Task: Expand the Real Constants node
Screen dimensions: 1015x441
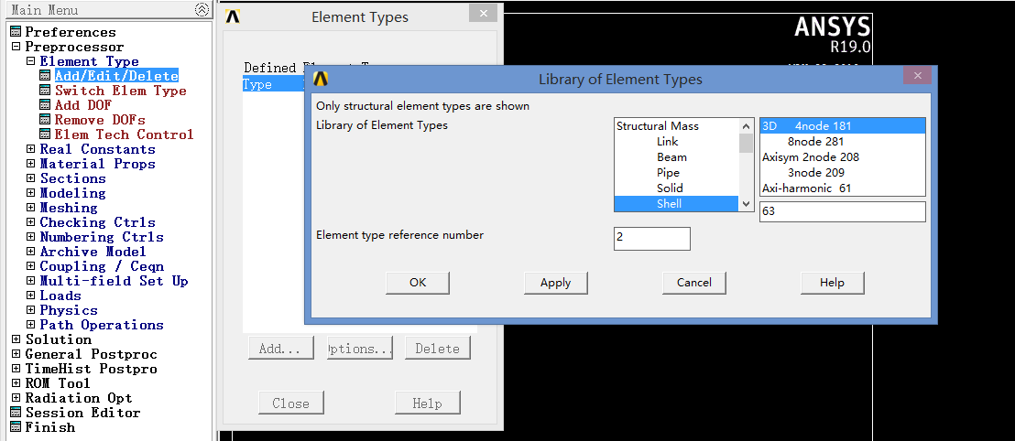Action: tap(30, 149)
